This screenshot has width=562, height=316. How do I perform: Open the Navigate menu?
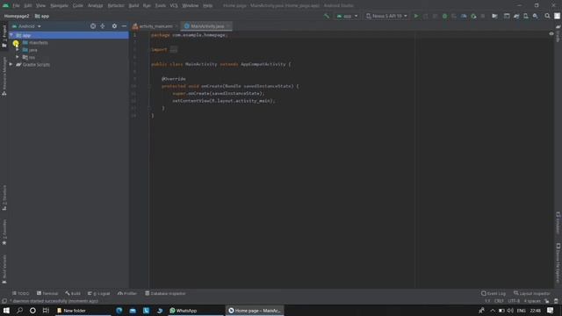pyautogui.click(x=59, y=5)
